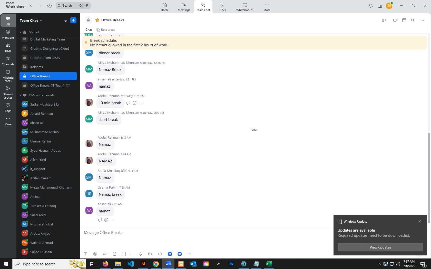This screenshot has height=269, width=431.
Task: Search within the Office Breaks chat
Action: point(413,20)
